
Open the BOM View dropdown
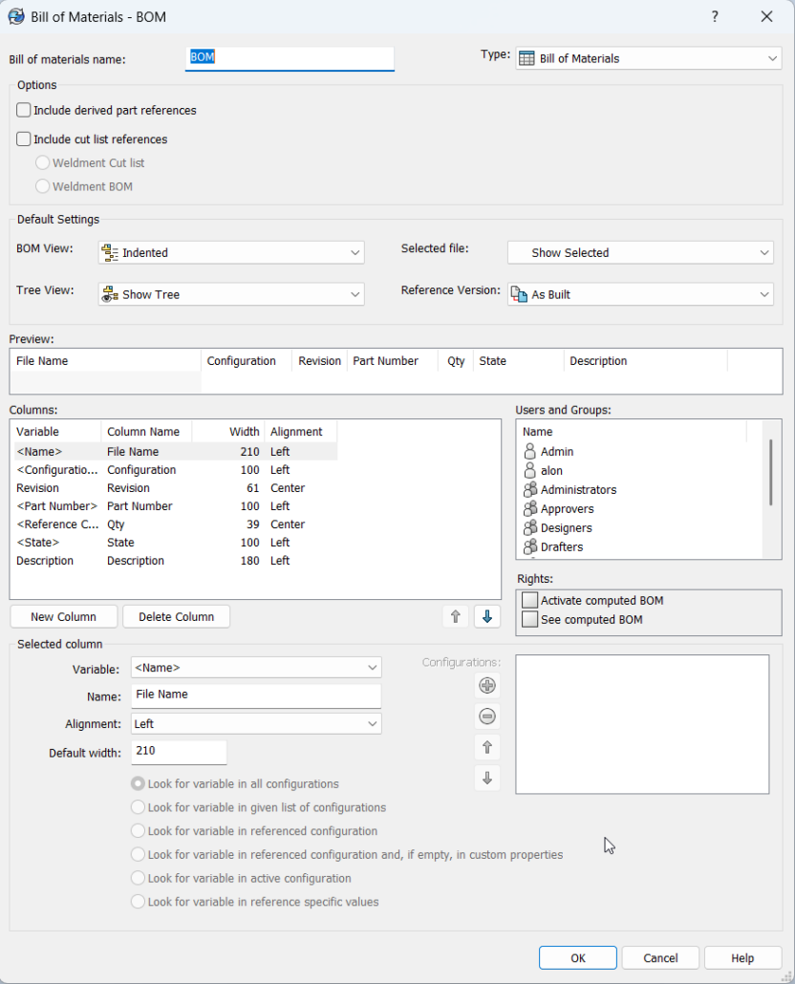tap(231, 253)
